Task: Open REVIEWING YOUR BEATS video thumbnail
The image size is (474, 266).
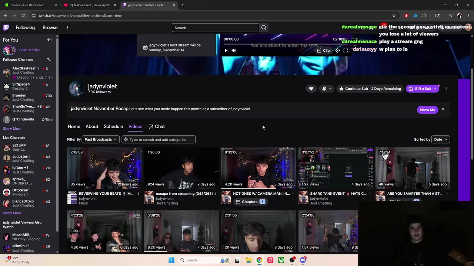Action: coord(104,168)
